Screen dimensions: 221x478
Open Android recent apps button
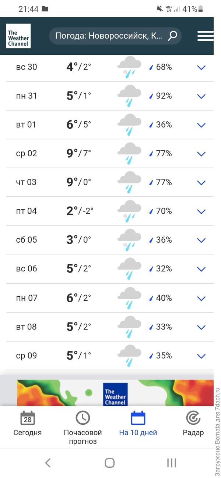click(172, 463)
